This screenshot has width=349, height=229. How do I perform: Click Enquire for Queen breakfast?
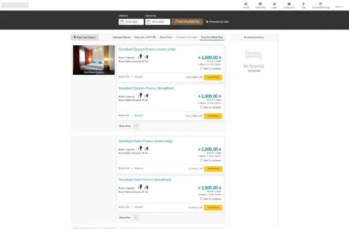coord(138,116)
